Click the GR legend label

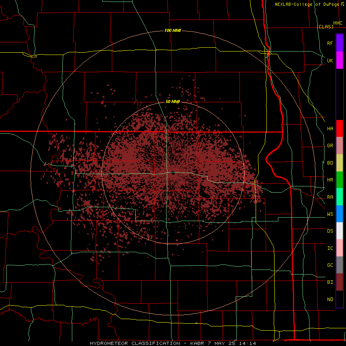(330, 146)
